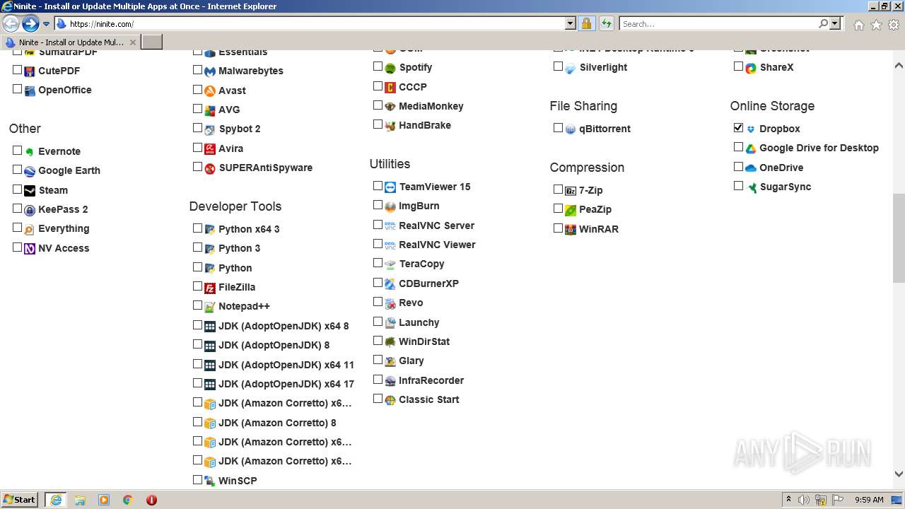Check the PeaZip checkbox
The height and width of the screenshot is (509, 905).
pos(558,209)
